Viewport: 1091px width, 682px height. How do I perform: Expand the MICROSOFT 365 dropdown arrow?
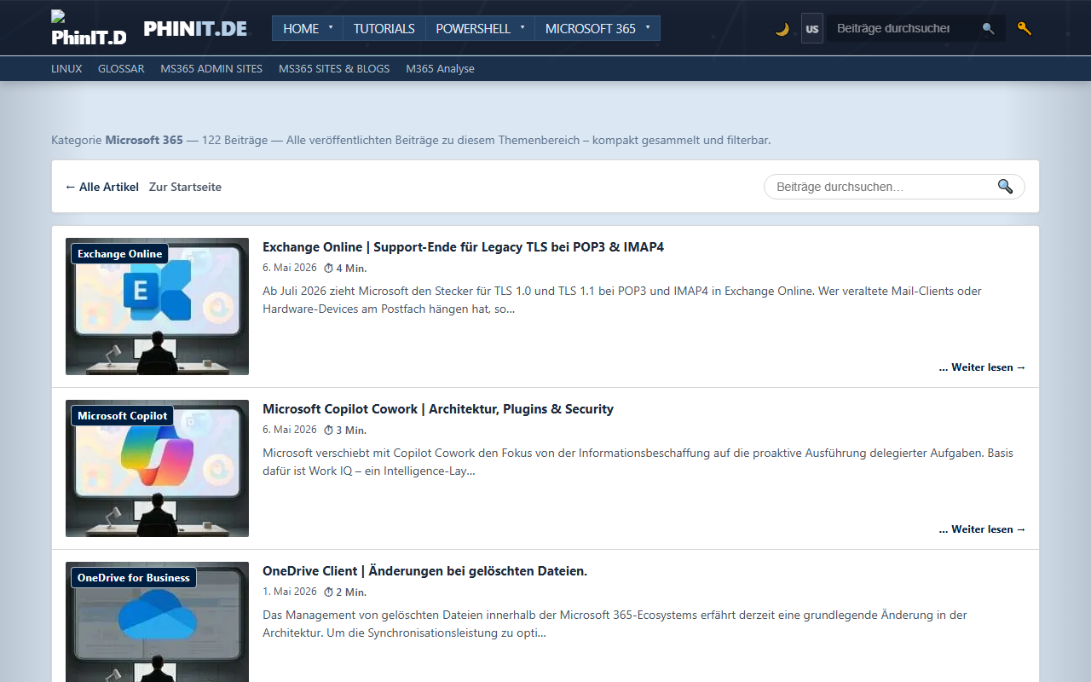click(648, 27)
